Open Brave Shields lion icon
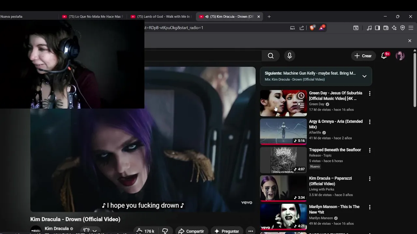The image size is (417, 234). coord(312,28)
